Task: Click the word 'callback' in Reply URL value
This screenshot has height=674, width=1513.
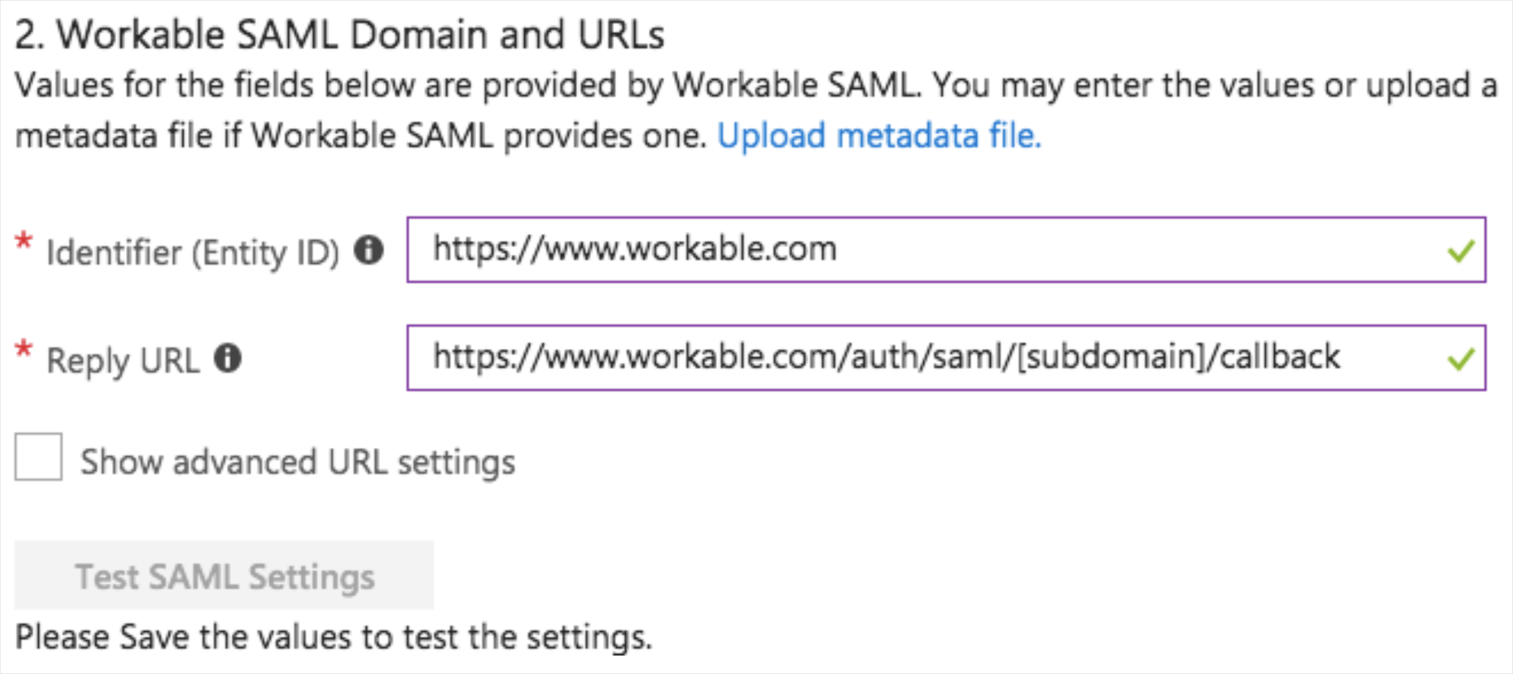Action: pyautogui.click(x=1280, y=357)
